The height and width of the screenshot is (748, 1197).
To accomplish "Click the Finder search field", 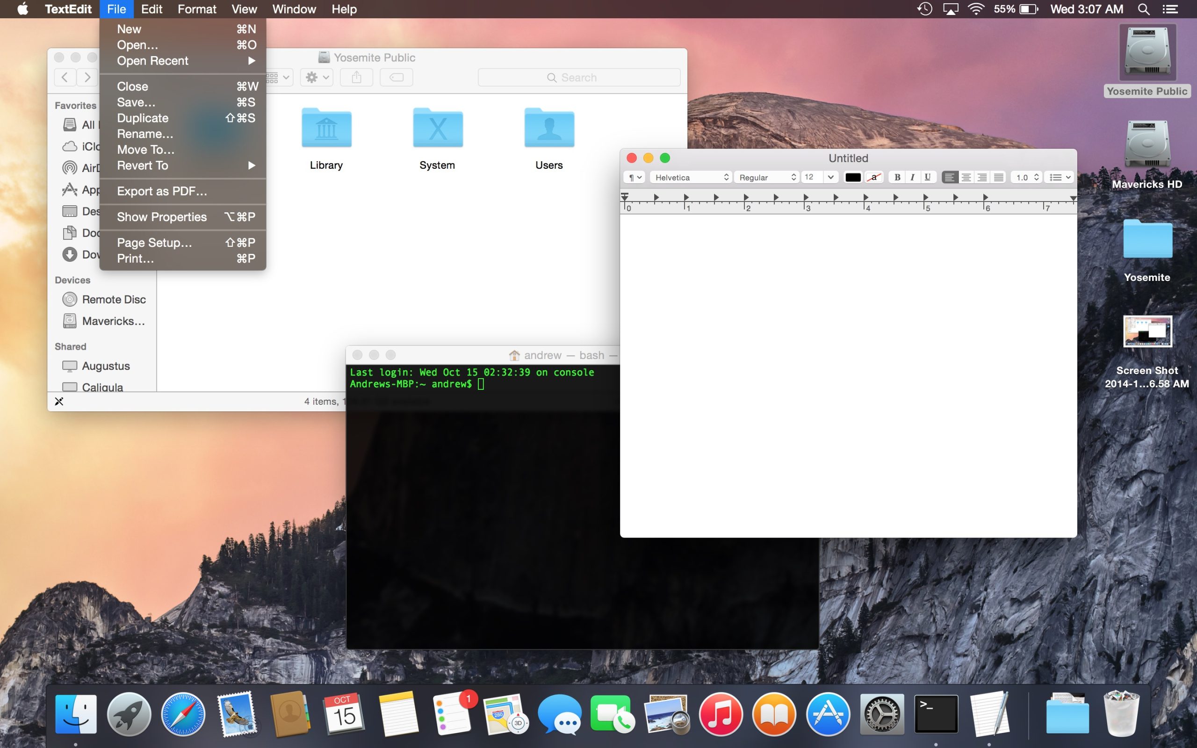I will coord(579,77).
